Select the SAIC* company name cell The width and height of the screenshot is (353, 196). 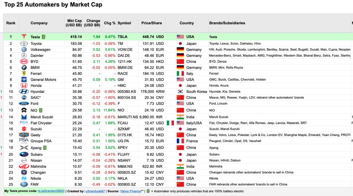pos(41,97)
